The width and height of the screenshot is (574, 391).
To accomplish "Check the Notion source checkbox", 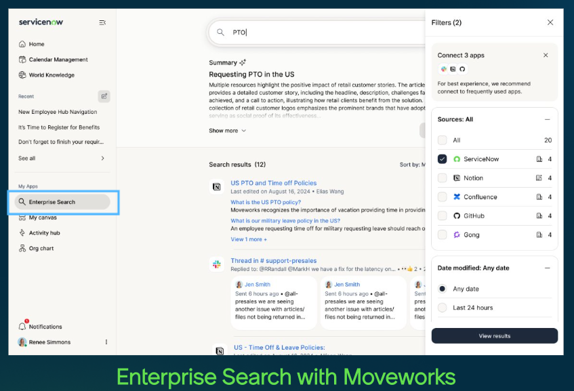I will point(443,178).
